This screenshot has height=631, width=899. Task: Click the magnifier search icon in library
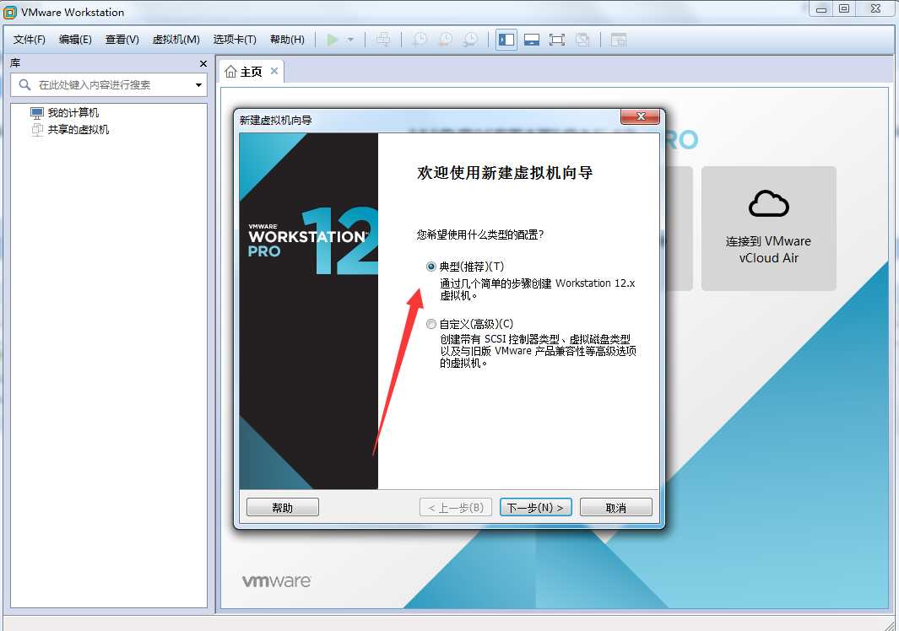click(24, 85)
